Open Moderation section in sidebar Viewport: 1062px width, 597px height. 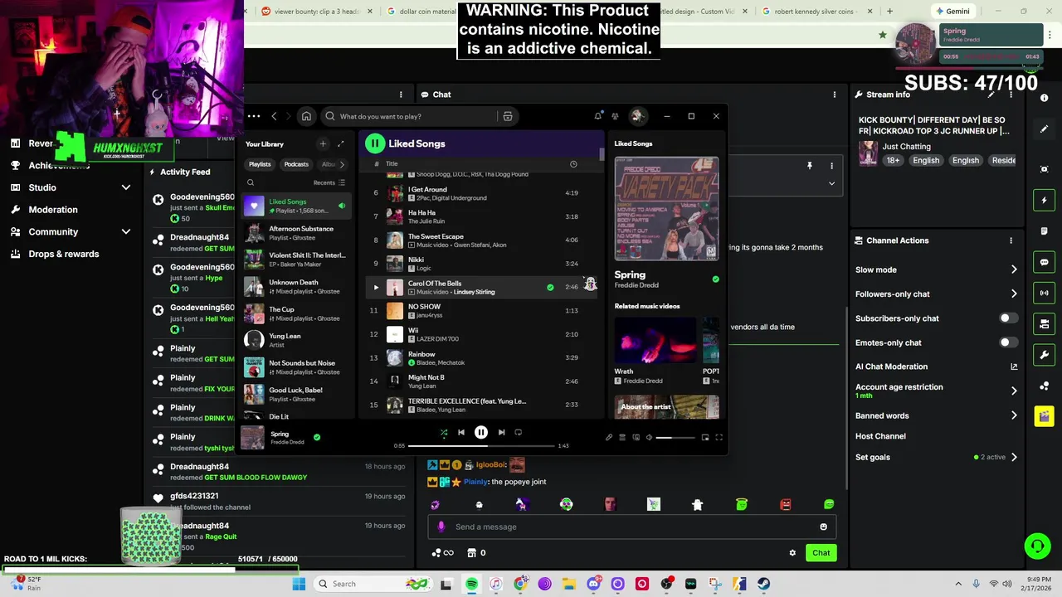tap(53, 210)
